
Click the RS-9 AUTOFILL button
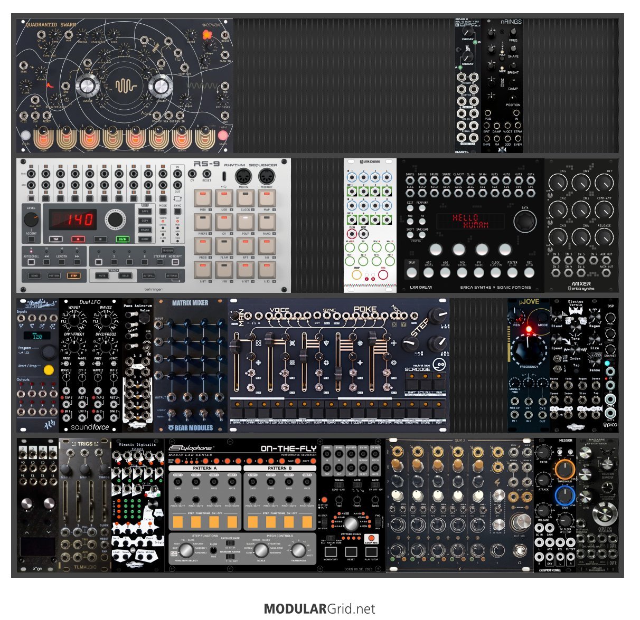click(x=149, y=275)
